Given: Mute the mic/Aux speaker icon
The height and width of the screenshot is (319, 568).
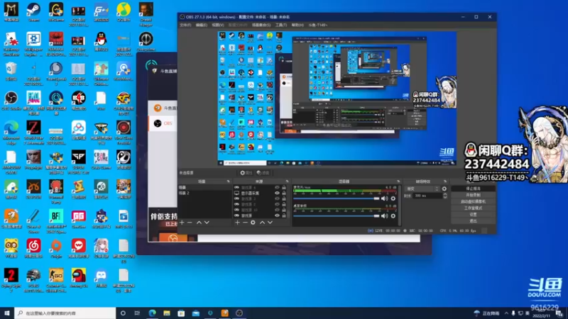Looking at the screenshot, I should tap(384, 198).
